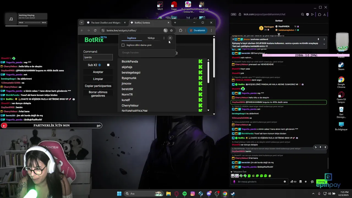Open emoji picker in chat input
The height and width of the screenshot is (198, 352).
click(x=285, y=182)
